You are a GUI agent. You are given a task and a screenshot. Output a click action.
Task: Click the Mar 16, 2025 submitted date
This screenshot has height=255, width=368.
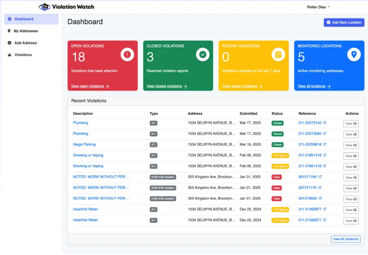tap(250, 145)
